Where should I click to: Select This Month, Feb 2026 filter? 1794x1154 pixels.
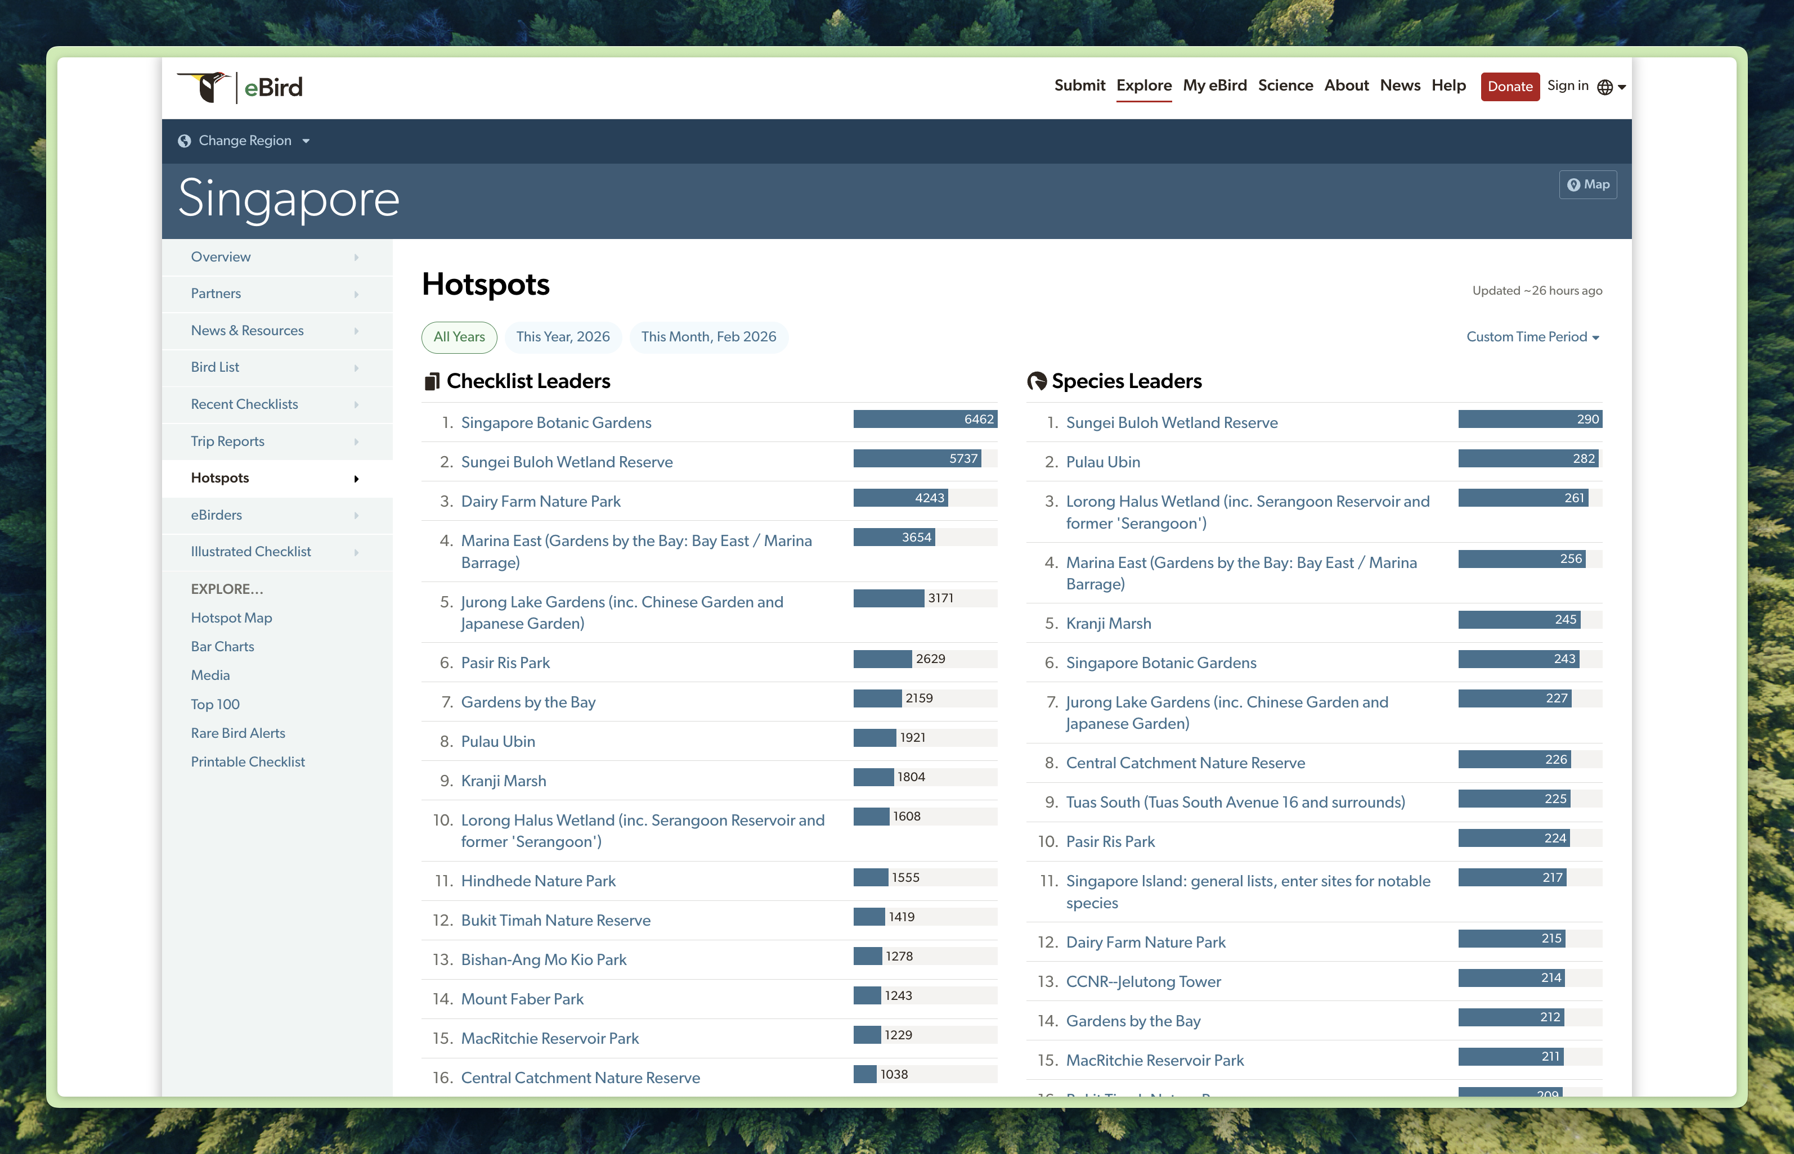[708, 337]
